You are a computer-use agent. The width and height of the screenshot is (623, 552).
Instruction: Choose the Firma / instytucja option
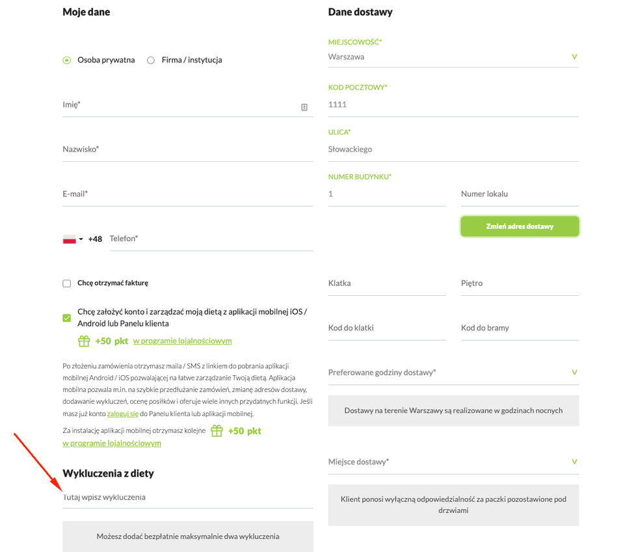[x=151, y=60]
